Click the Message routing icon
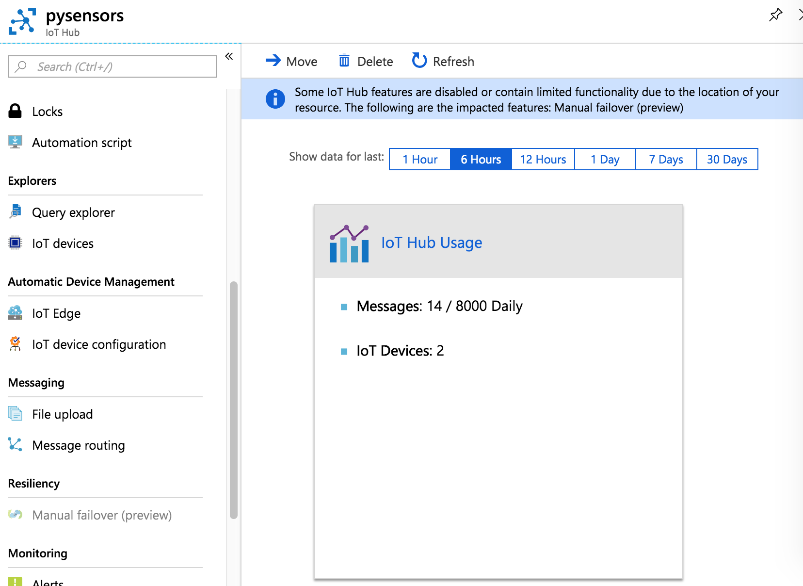 coord(15,445)
